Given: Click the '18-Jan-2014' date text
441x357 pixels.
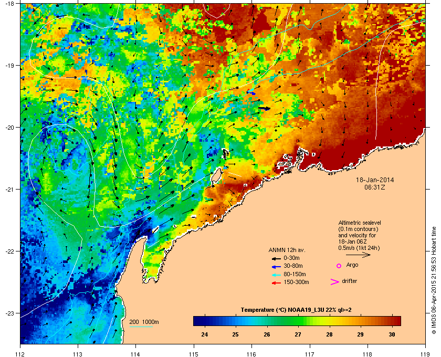Looking at the screenshot, I should coord(375,180).
